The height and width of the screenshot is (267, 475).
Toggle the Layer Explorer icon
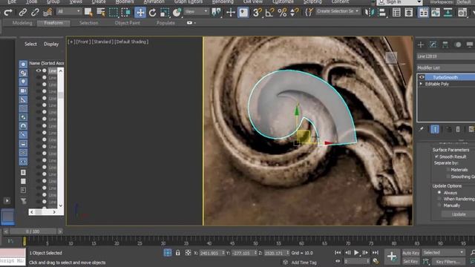coord(409,13)
